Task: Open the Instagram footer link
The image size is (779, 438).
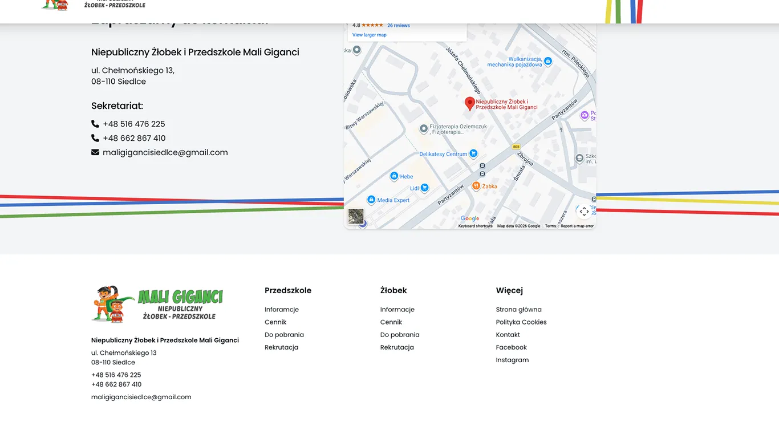Action: 512,360
